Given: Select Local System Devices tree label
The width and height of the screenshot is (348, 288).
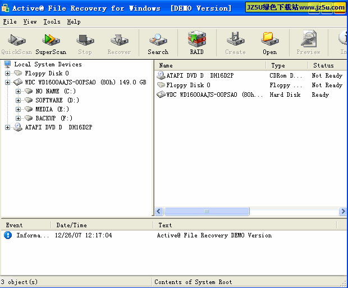Looking at the screenshot, I should click(x=48, y=64).
